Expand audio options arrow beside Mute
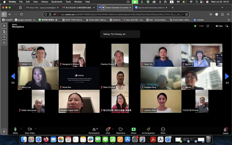Screen dimensions: 232x145 coord(21,129)
